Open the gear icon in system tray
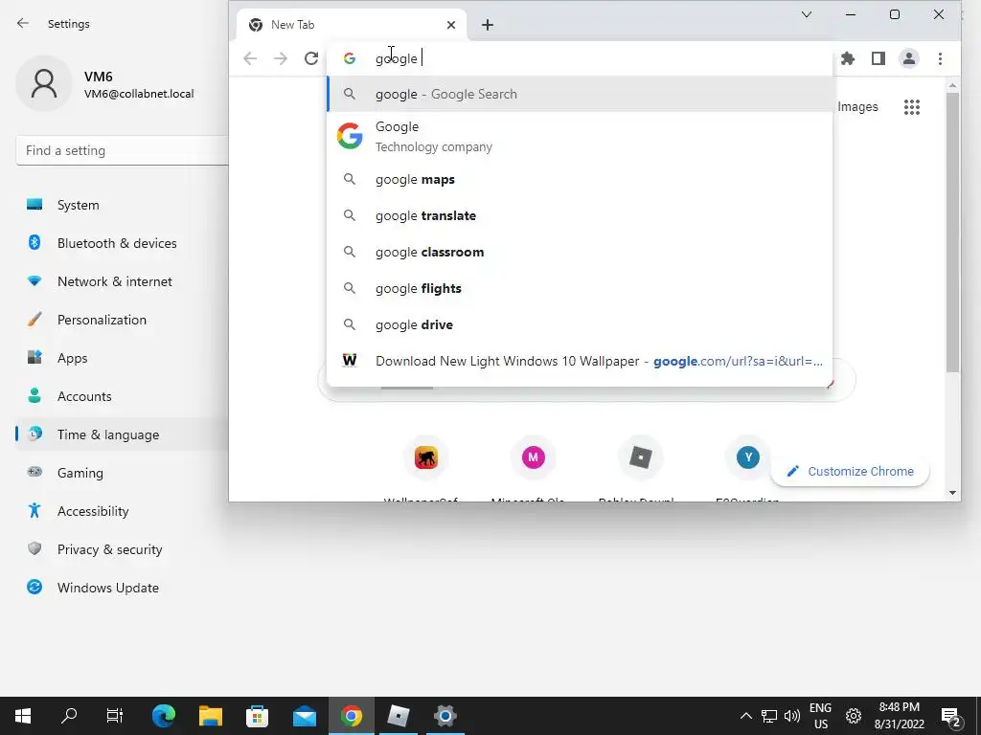Screen dimensions: 981x735 (x=854, y=716)
